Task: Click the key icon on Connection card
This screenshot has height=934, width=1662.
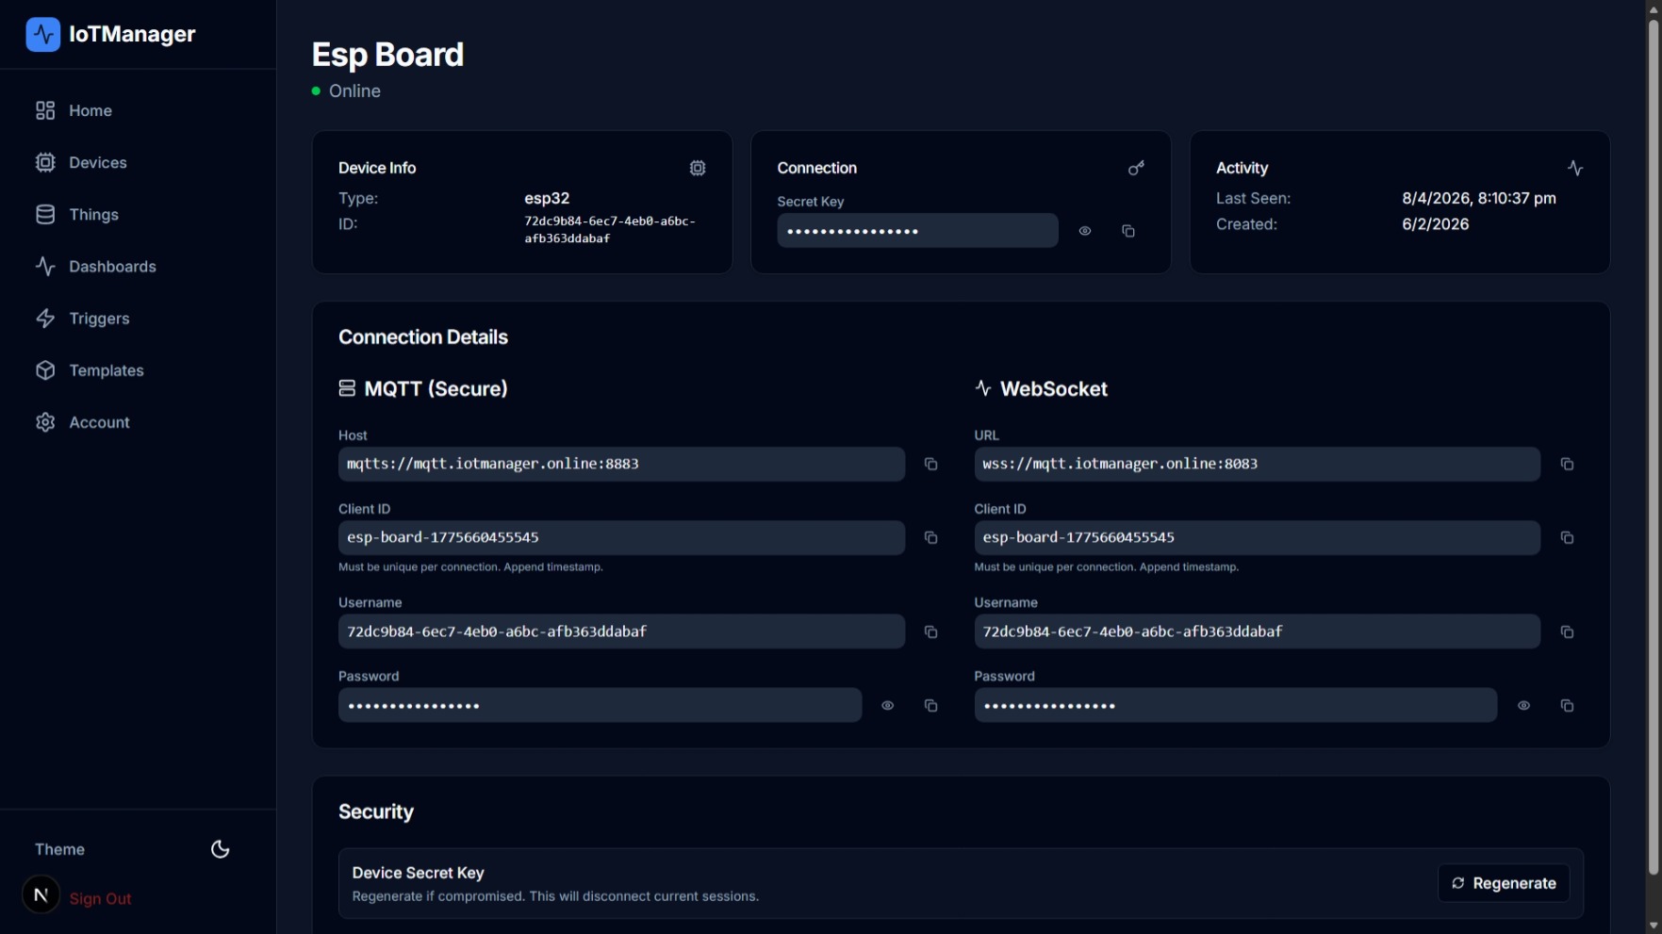Action: [1137, 168]
